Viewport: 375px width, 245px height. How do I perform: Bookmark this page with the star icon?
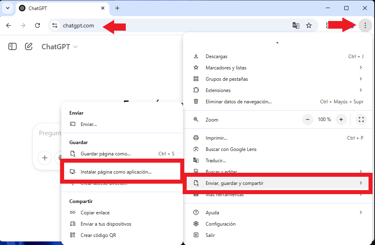[x=309, y=25]
